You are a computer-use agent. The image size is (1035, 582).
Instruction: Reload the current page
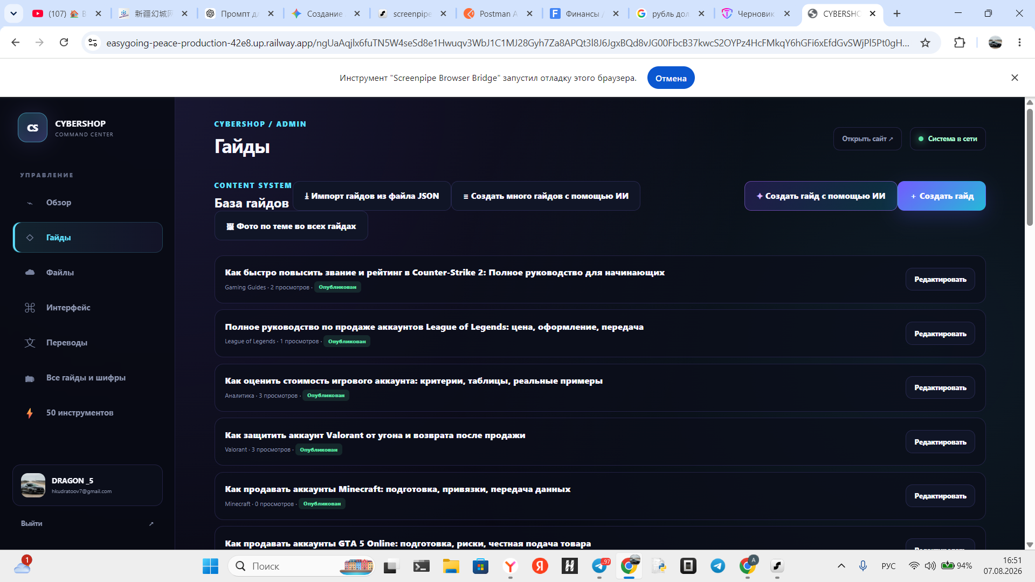click(64, 43)
